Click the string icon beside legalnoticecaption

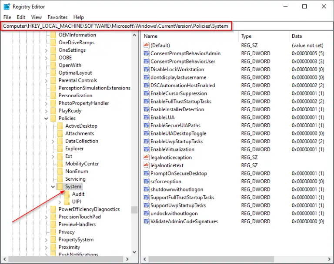click(146, 158)
